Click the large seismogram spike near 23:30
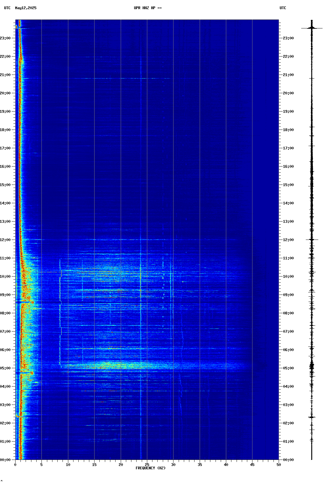 (312, 28)
